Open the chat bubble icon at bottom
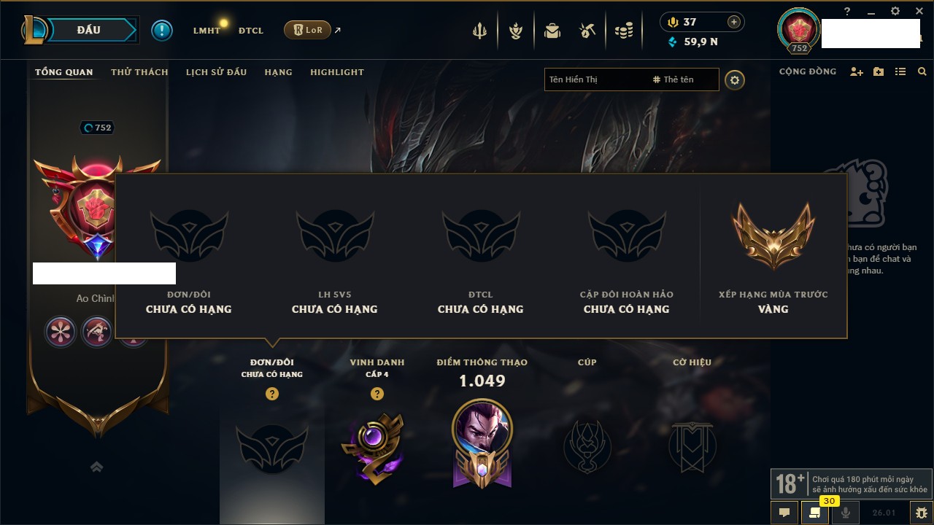This screenshot has height=525, width=934. coord(784,513)
